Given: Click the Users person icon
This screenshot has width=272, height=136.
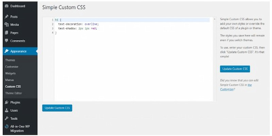Looking at the screenshot, I should (x=6, y=111).
